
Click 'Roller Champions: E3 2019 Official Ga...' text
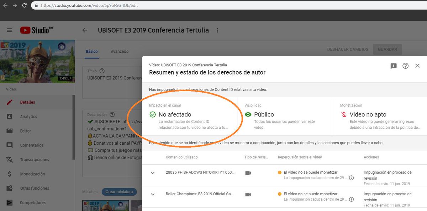point(200,194)
